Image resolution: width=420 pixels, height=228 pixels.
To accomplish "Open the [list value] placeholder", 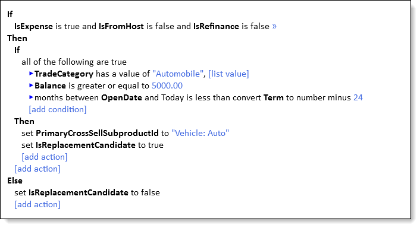I will coord(228,74).
